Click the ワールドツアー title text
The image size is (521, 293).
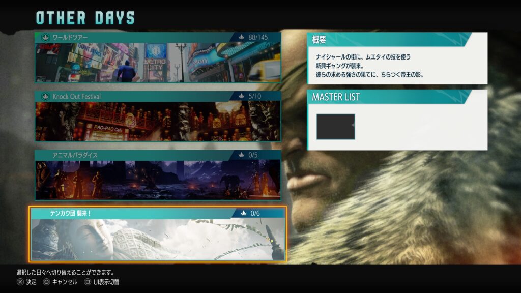tap(70, 37)
